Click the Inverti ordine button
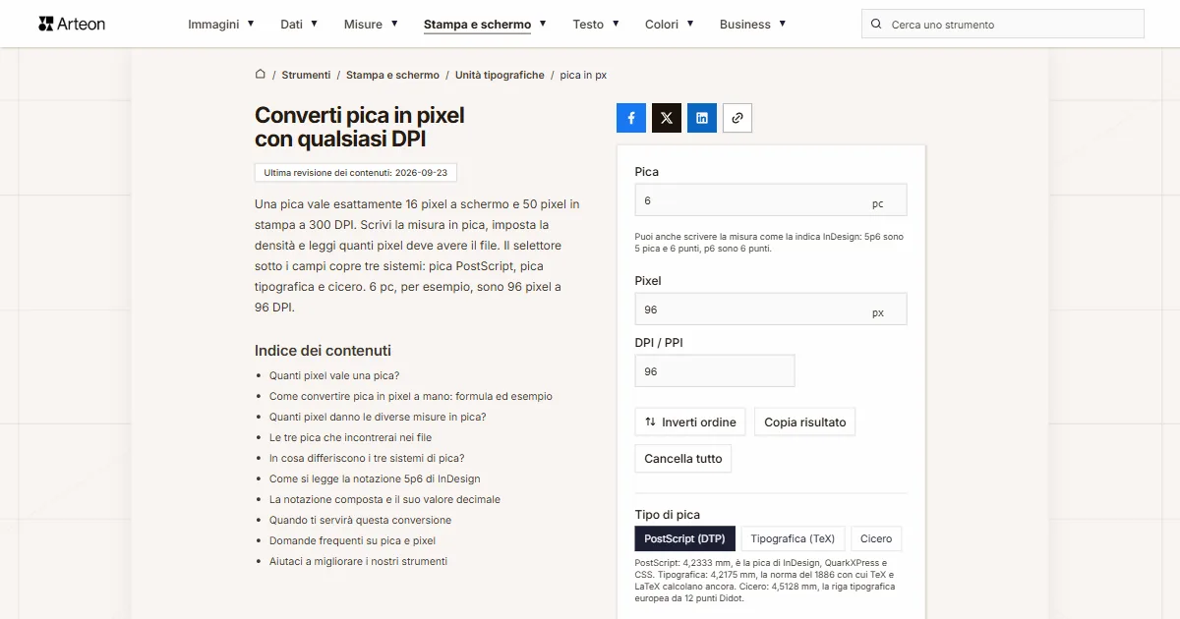 tap(690, 422)
